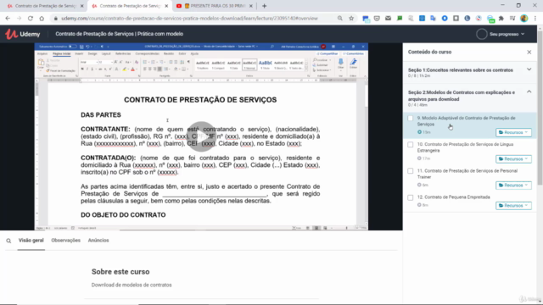Open Recursos dropdown for lecture 10
Image resolution: width=543 pixels, height=305 pixels.
coord(513,158)
